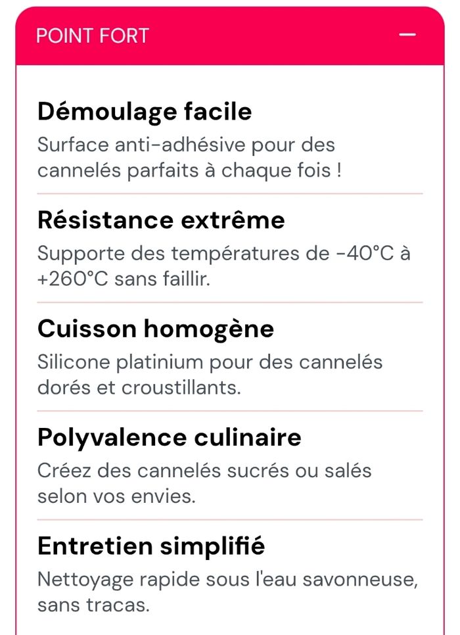Click the Nettoyage rapide description text
The height and width of the screenshot is (635, 460).
pos(227,579)
